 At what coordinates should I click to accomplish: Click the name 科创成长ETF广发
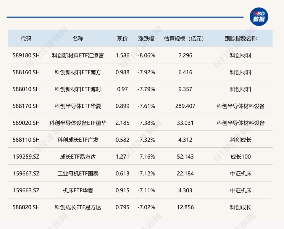pos(78,140)
